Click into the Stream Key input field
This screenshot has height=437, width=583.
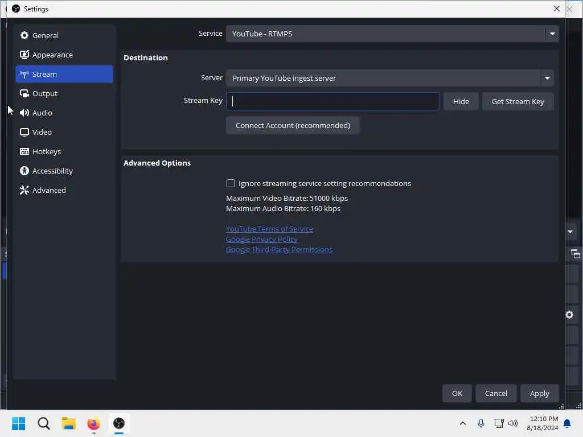pyautogui.click(x=332, y=101)
